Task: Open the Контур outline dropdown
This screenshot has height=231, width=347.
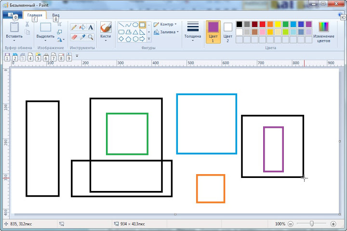Action: (165, 24)
